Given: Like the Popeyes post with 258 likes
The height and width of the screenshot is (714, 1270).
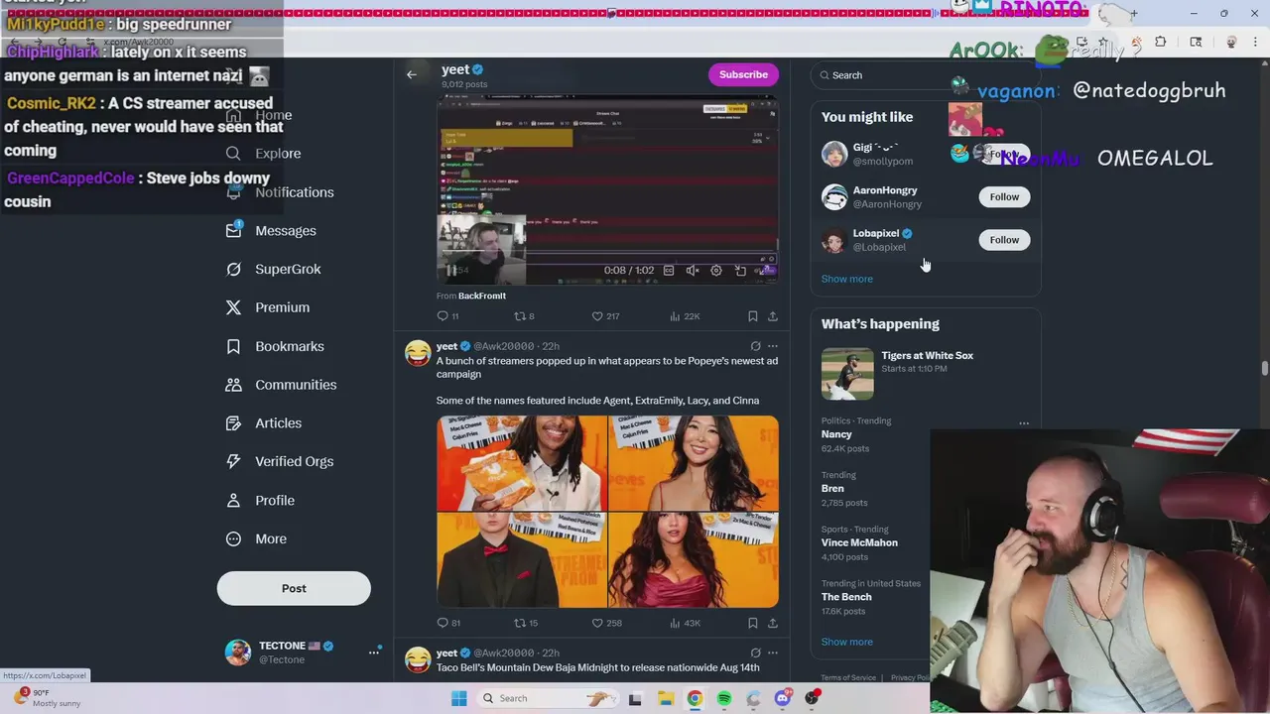Looking at the screenshot, I should [606, 623].
